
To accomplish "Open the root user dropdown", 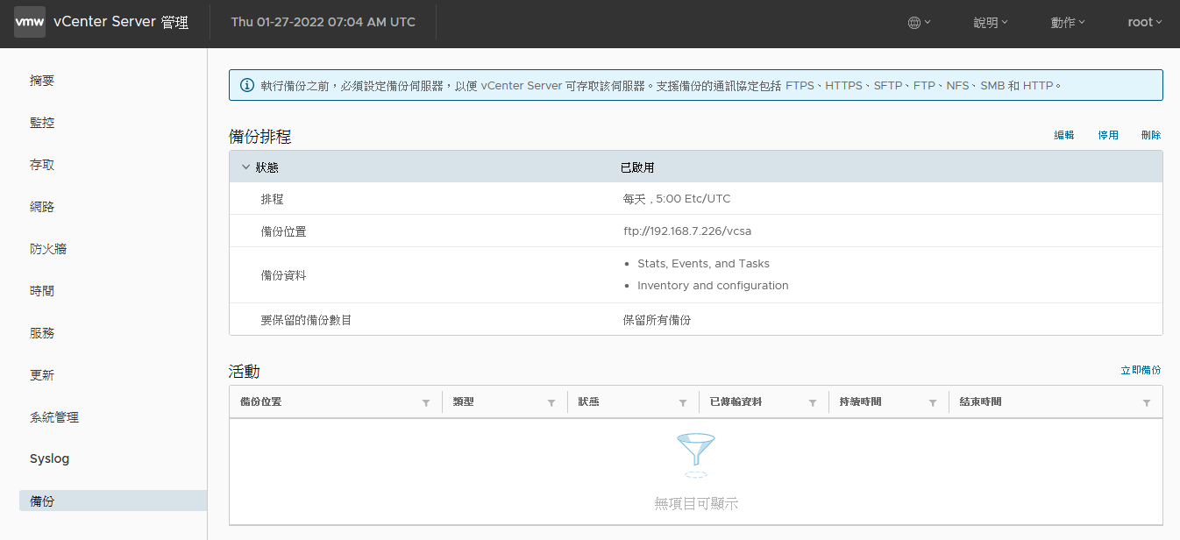I will pyautogui.click(x=1145, y=23).
